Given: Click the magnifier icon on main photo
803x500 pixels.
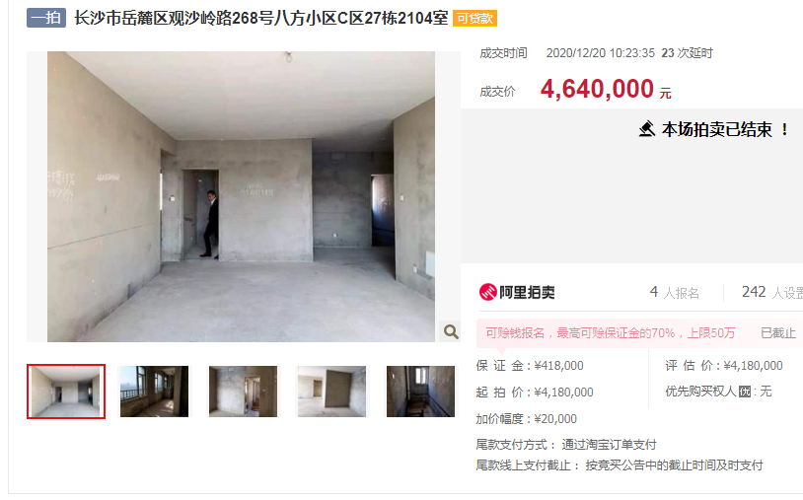Looking at the screenshot, I should coord(451,331).
